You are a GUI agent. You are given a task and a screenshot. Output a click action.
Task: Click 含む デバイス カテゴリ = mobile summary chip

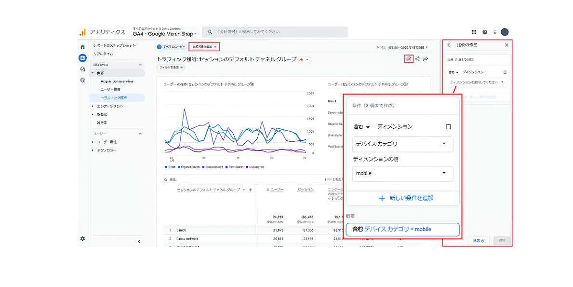coord(403,229)
